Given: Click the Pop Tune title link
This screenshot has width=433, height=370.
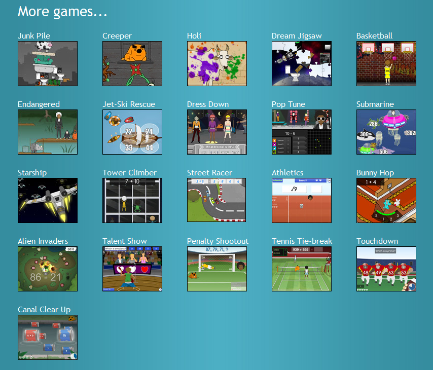Looking at the screenshot, I should click(288, 104).
